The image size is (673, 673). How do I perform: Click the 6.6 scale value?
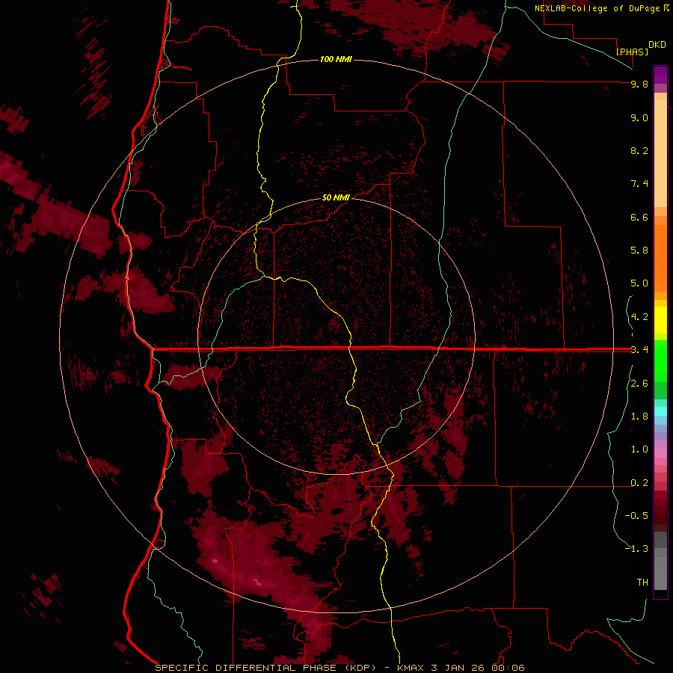(639, 217)
